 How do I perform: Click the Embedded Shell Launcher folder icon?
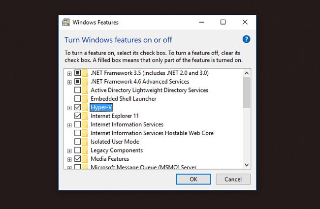85,99
